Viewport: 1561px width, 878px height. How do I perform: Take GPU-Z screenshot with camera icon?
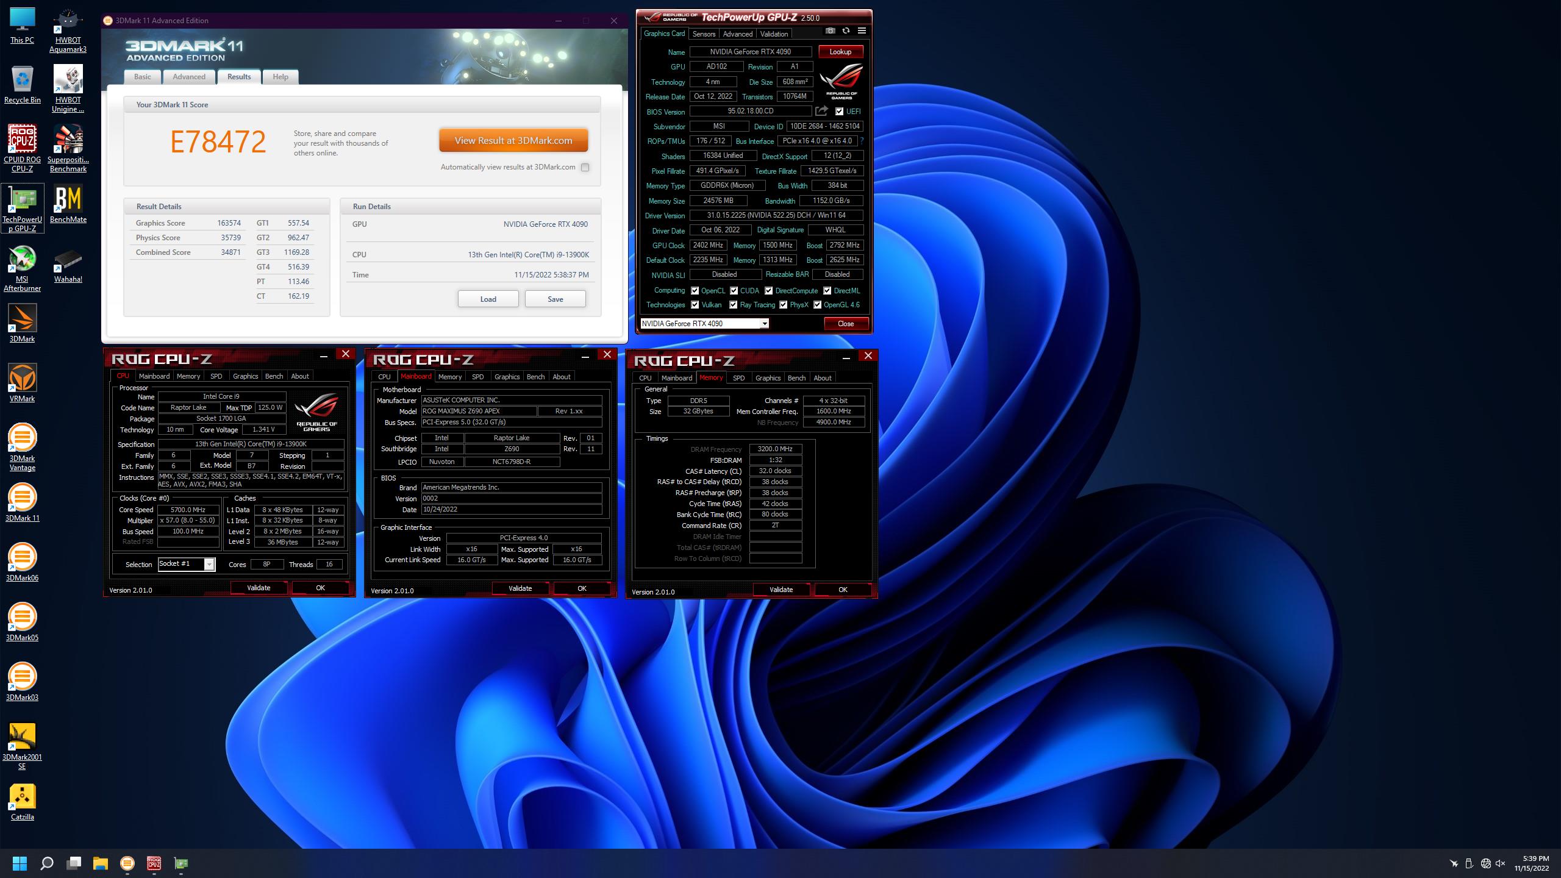tap(830, 30)
